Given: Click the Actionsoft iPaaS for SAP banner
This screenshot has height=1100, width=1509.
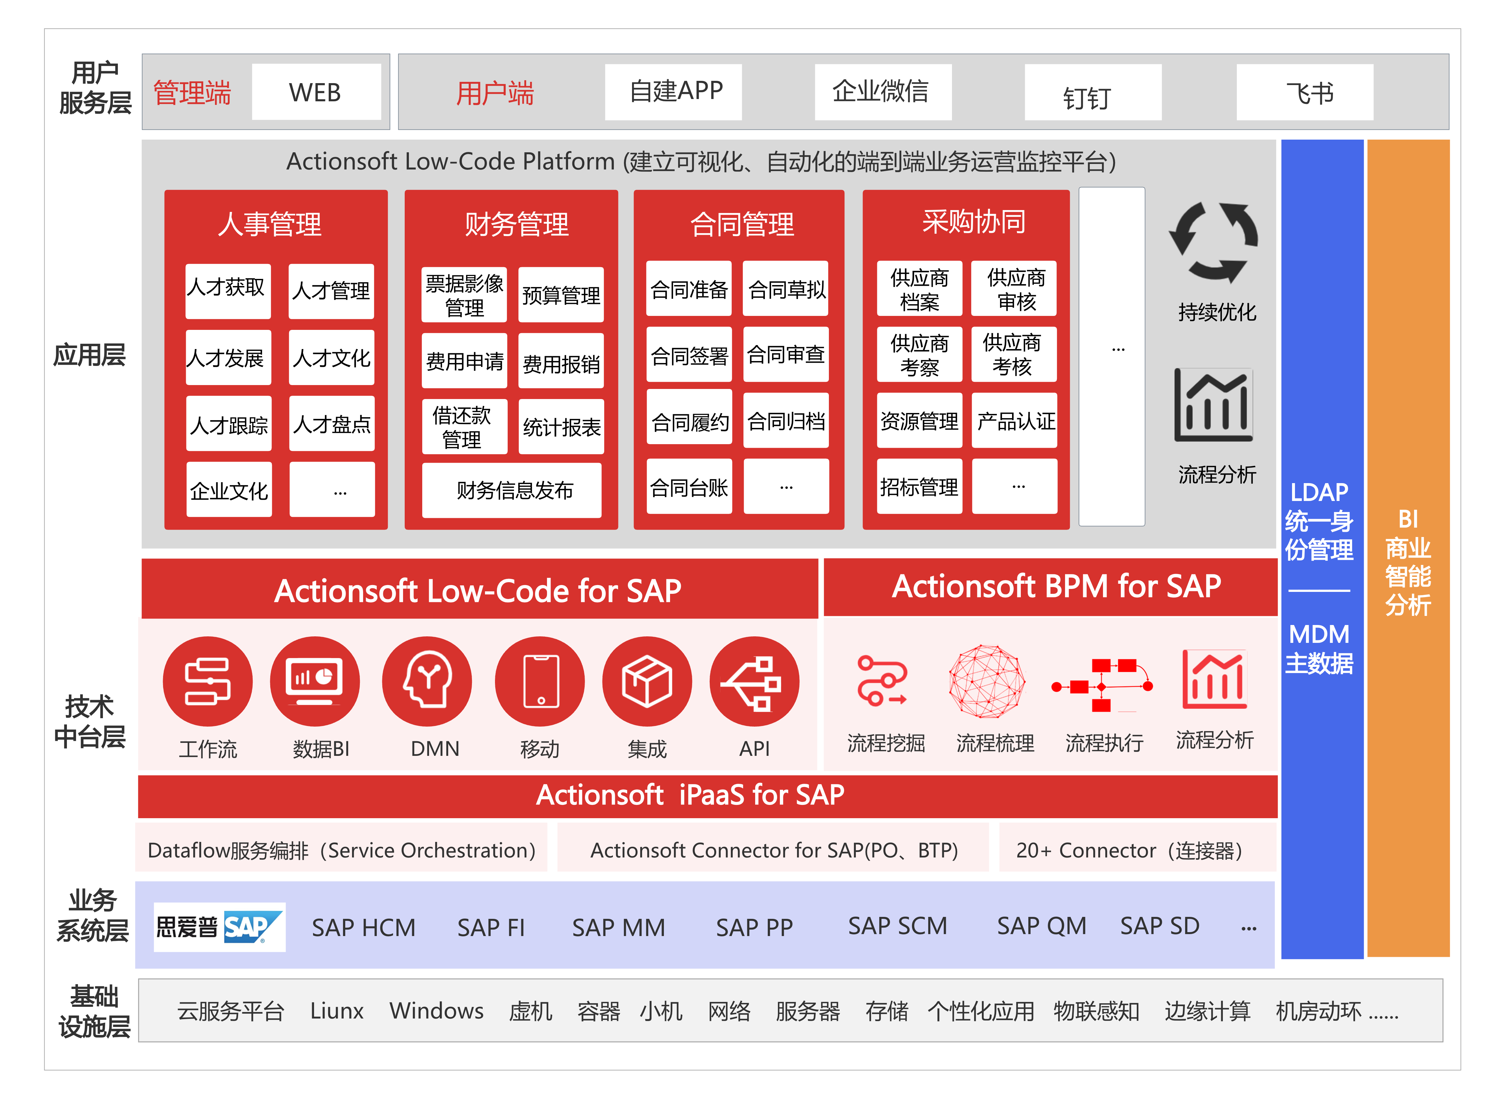Looking at the screenshot, I should pyautogui.click(x=707, y=796).
